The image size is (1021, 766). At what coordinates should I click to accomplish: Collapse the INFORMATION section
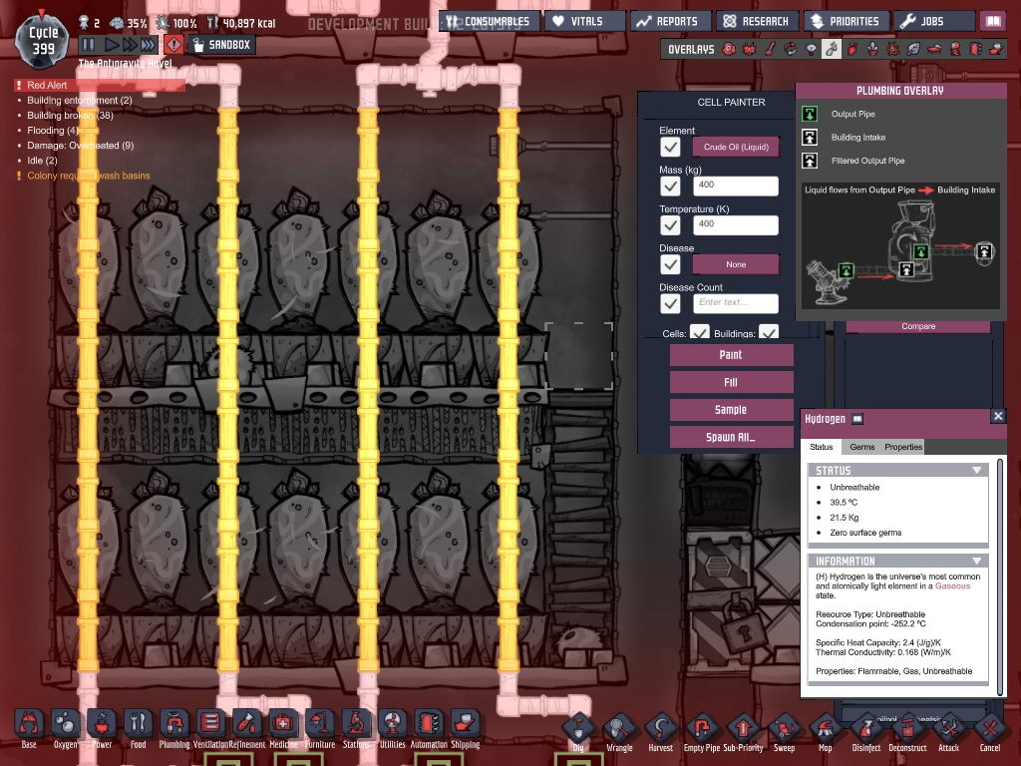pos(977,561)
